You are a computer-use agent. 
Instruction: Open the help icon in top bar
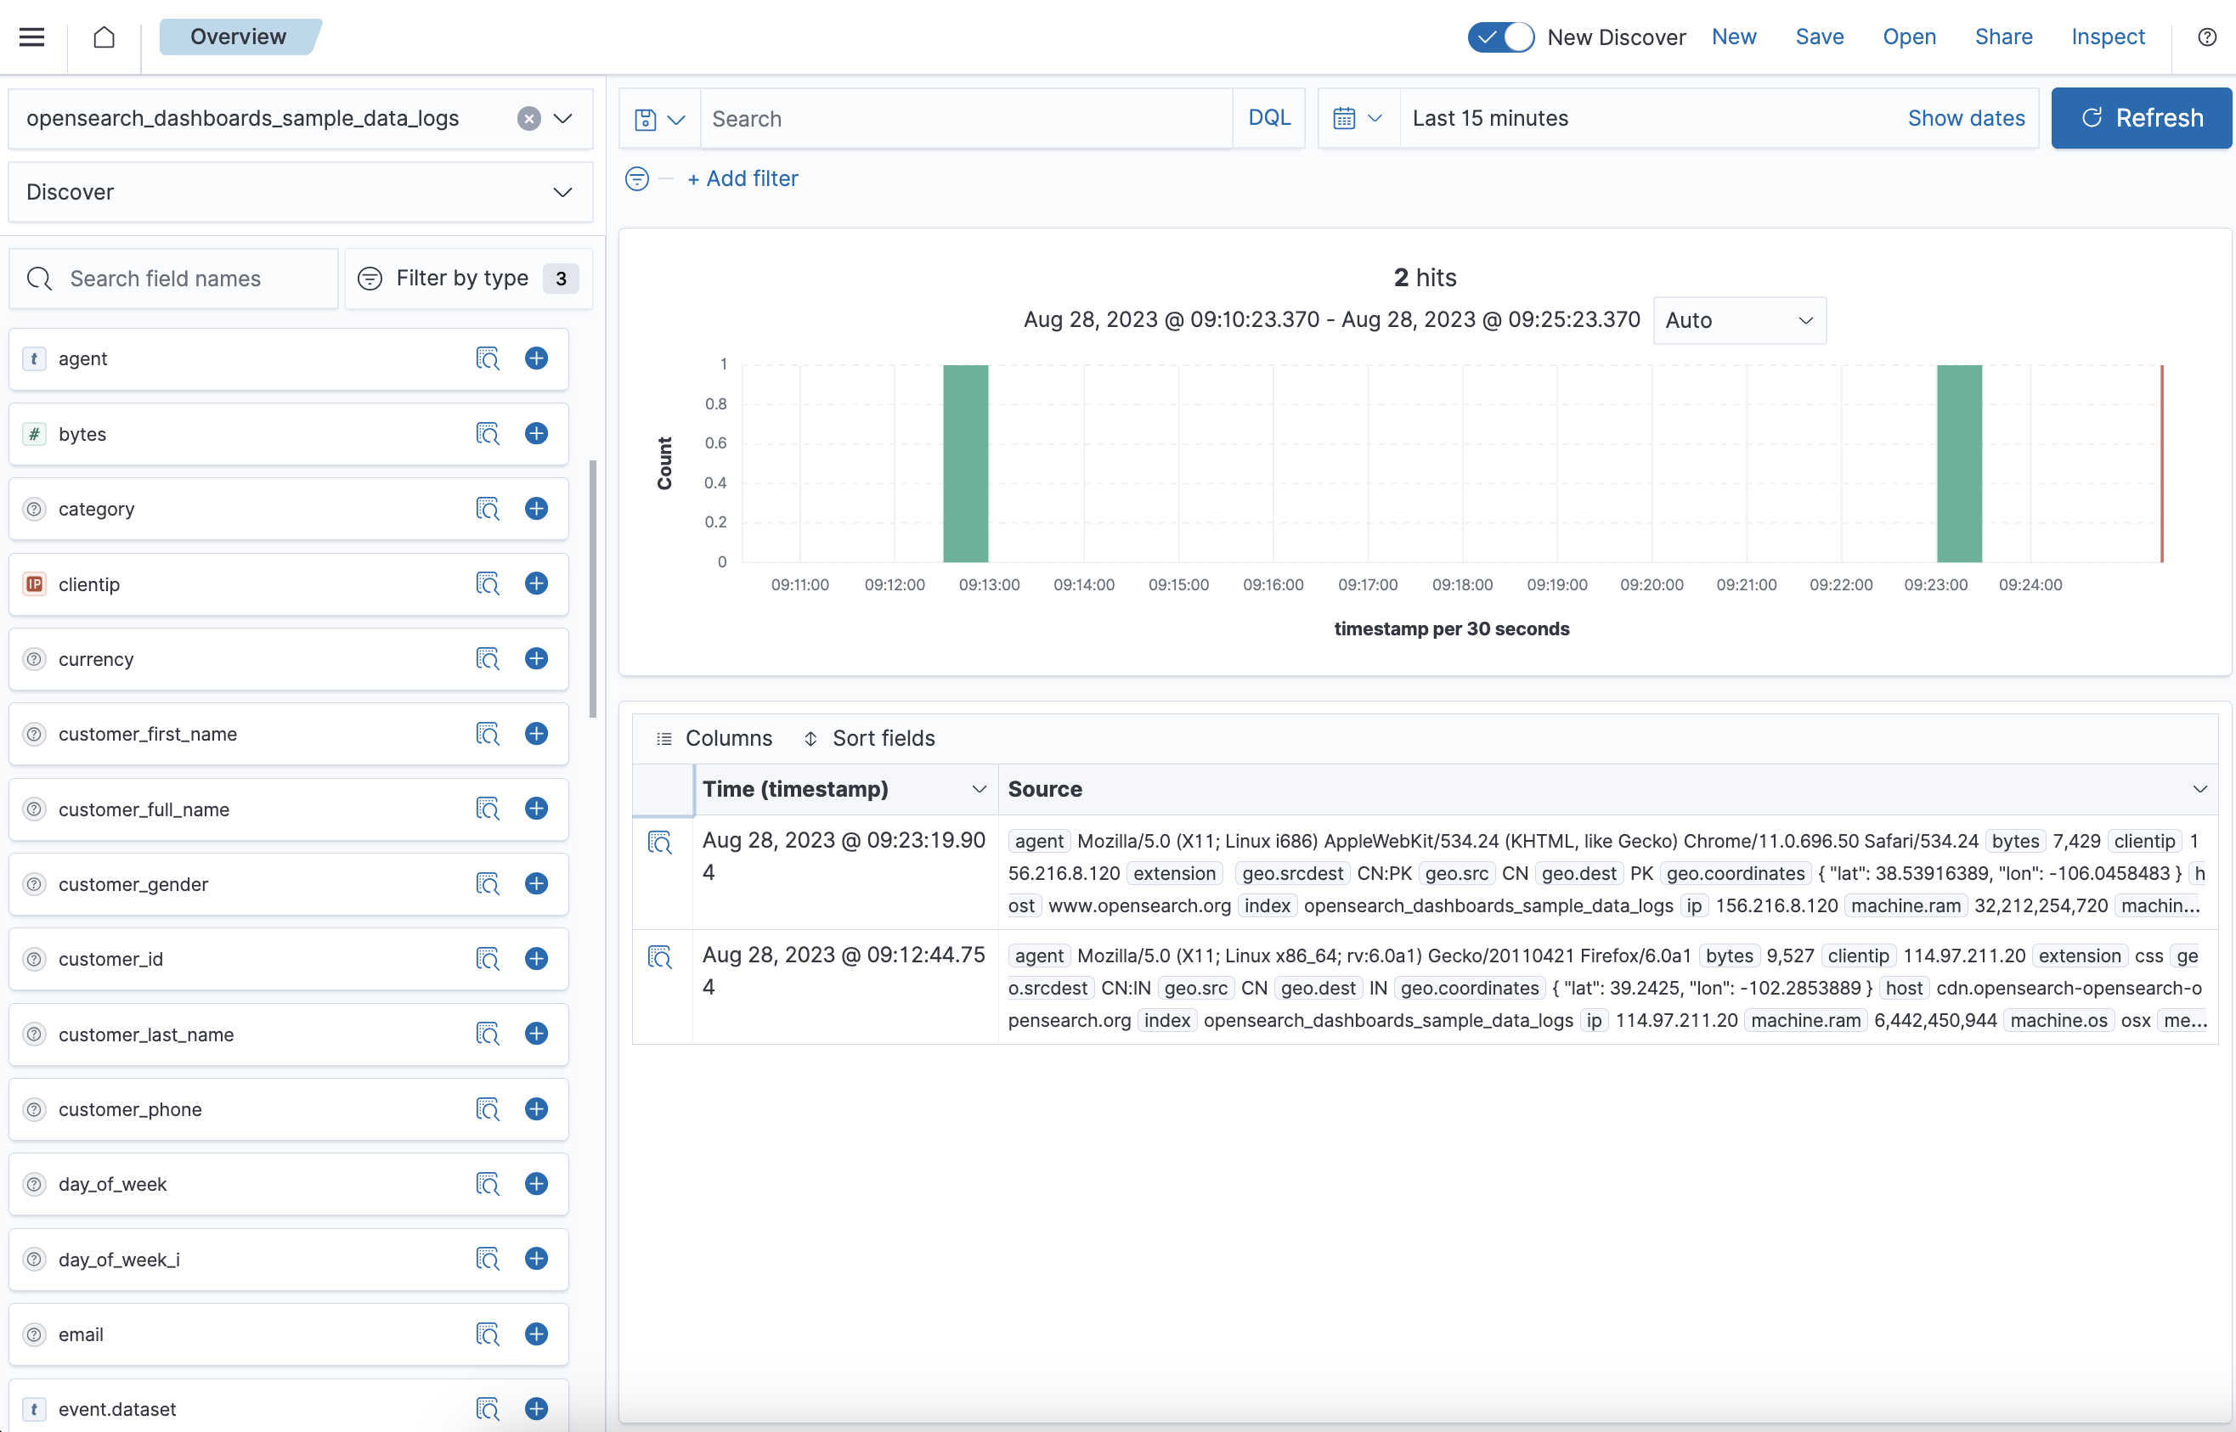click(x=2206, y=37)
